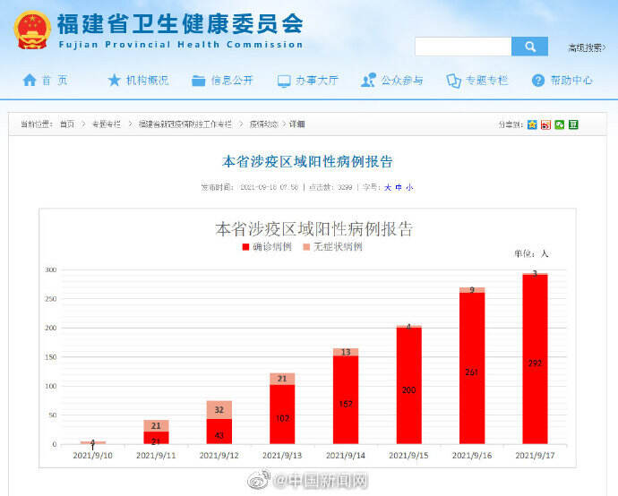The height and width of the screenshot is (496, 618).
Task: Click the salmon bar segment labeled 32
Action: click(x=219, y=410)
